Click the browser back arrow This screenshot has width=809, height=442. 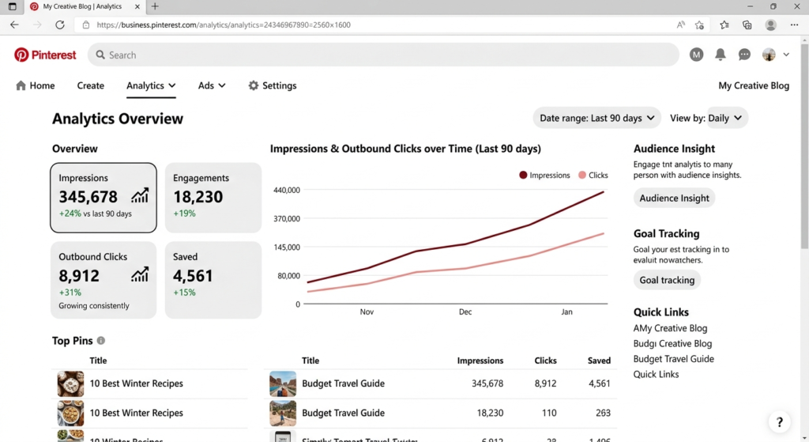14,25
